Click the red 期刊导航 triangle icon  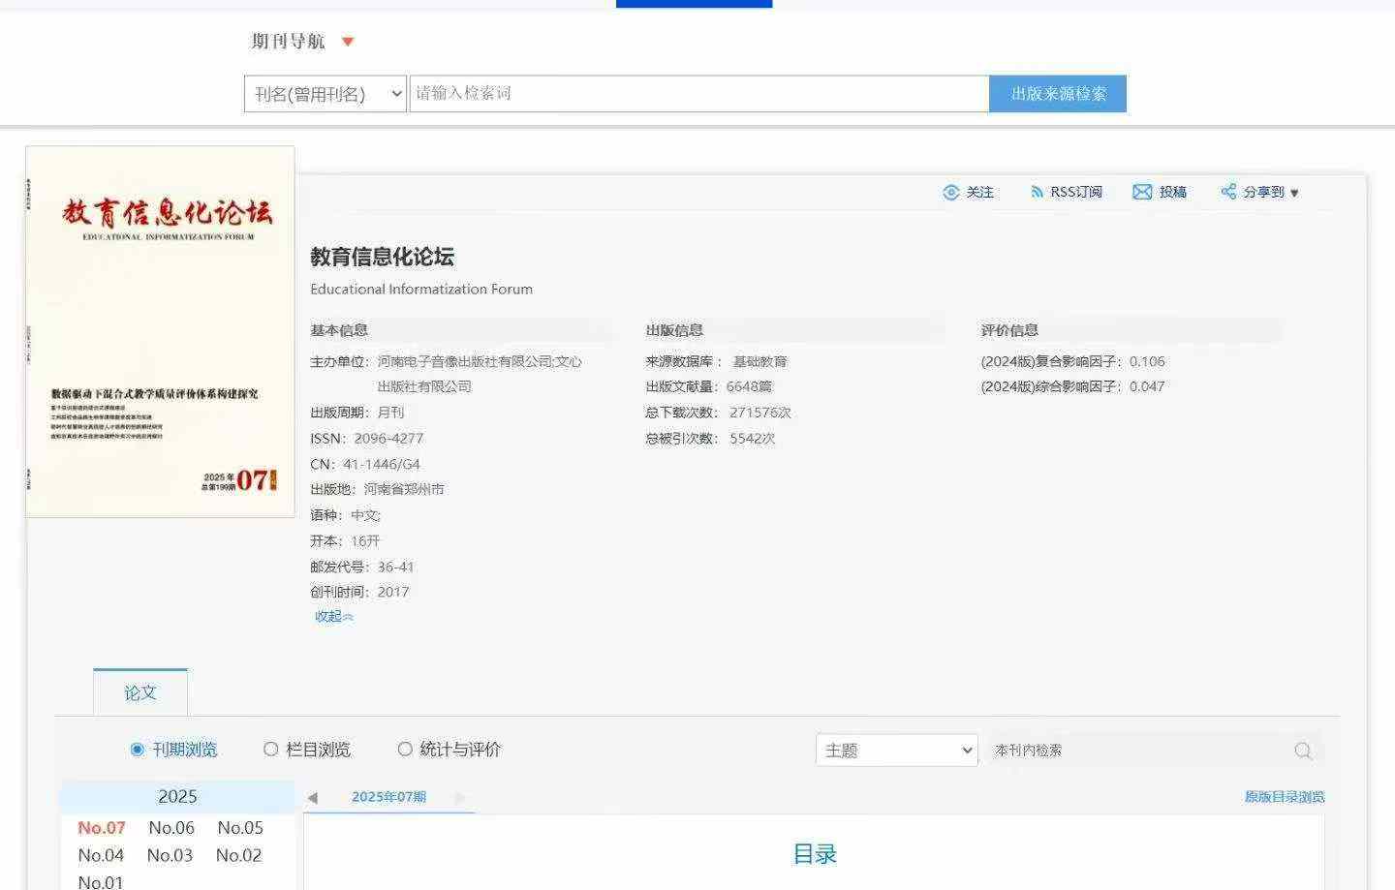(348, 42)
